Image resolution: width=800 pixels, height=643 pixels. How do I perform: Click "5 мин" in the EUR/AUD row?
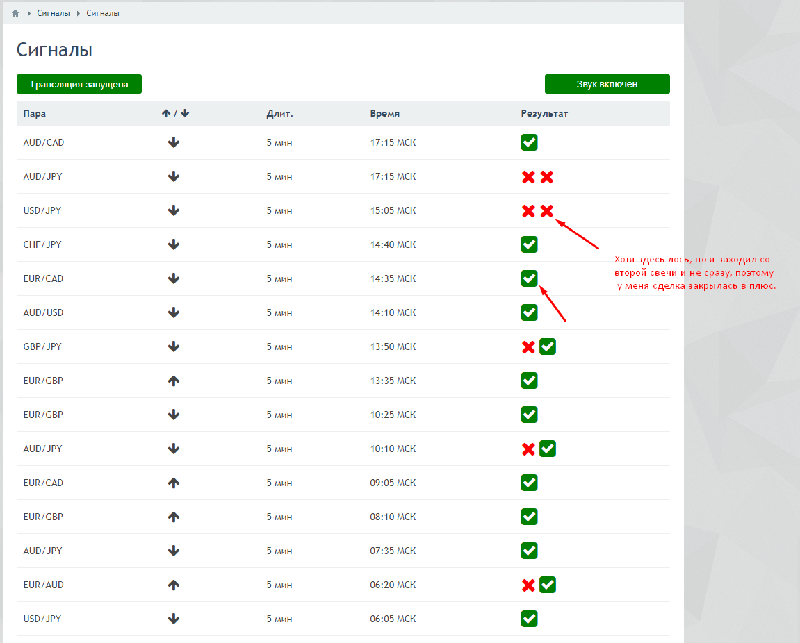pos(279,585)
